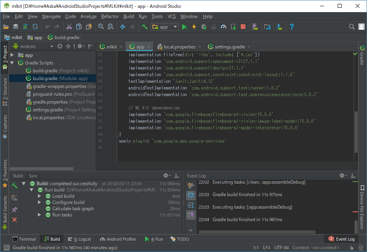Click the green Run app button
The image size is (367, 252).
[x=184, y=27]
